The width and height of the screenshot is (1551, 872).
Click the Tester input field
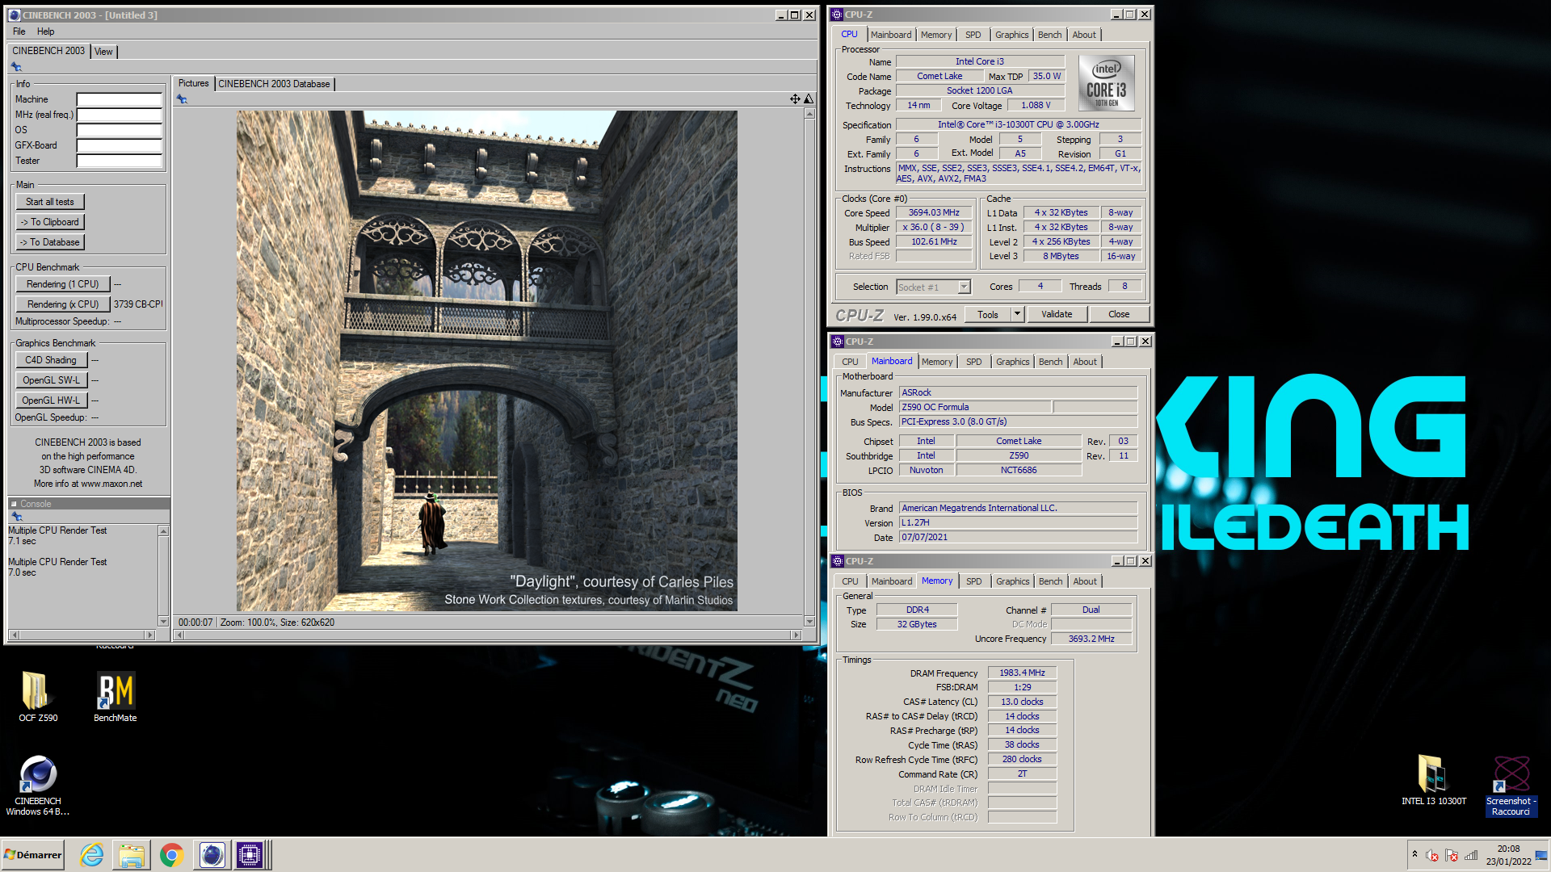click(120, 161)
